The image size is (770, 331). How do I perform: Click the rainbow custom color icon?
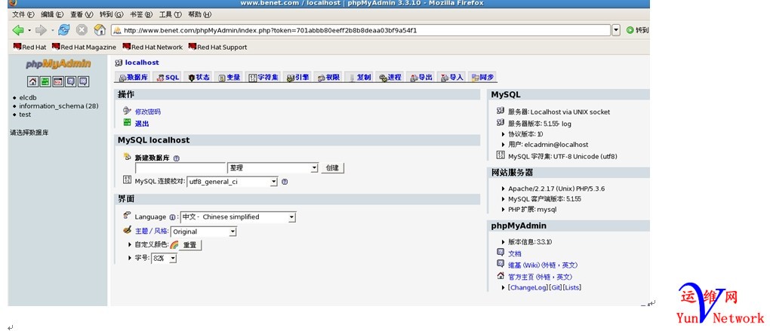pos(174,245)
